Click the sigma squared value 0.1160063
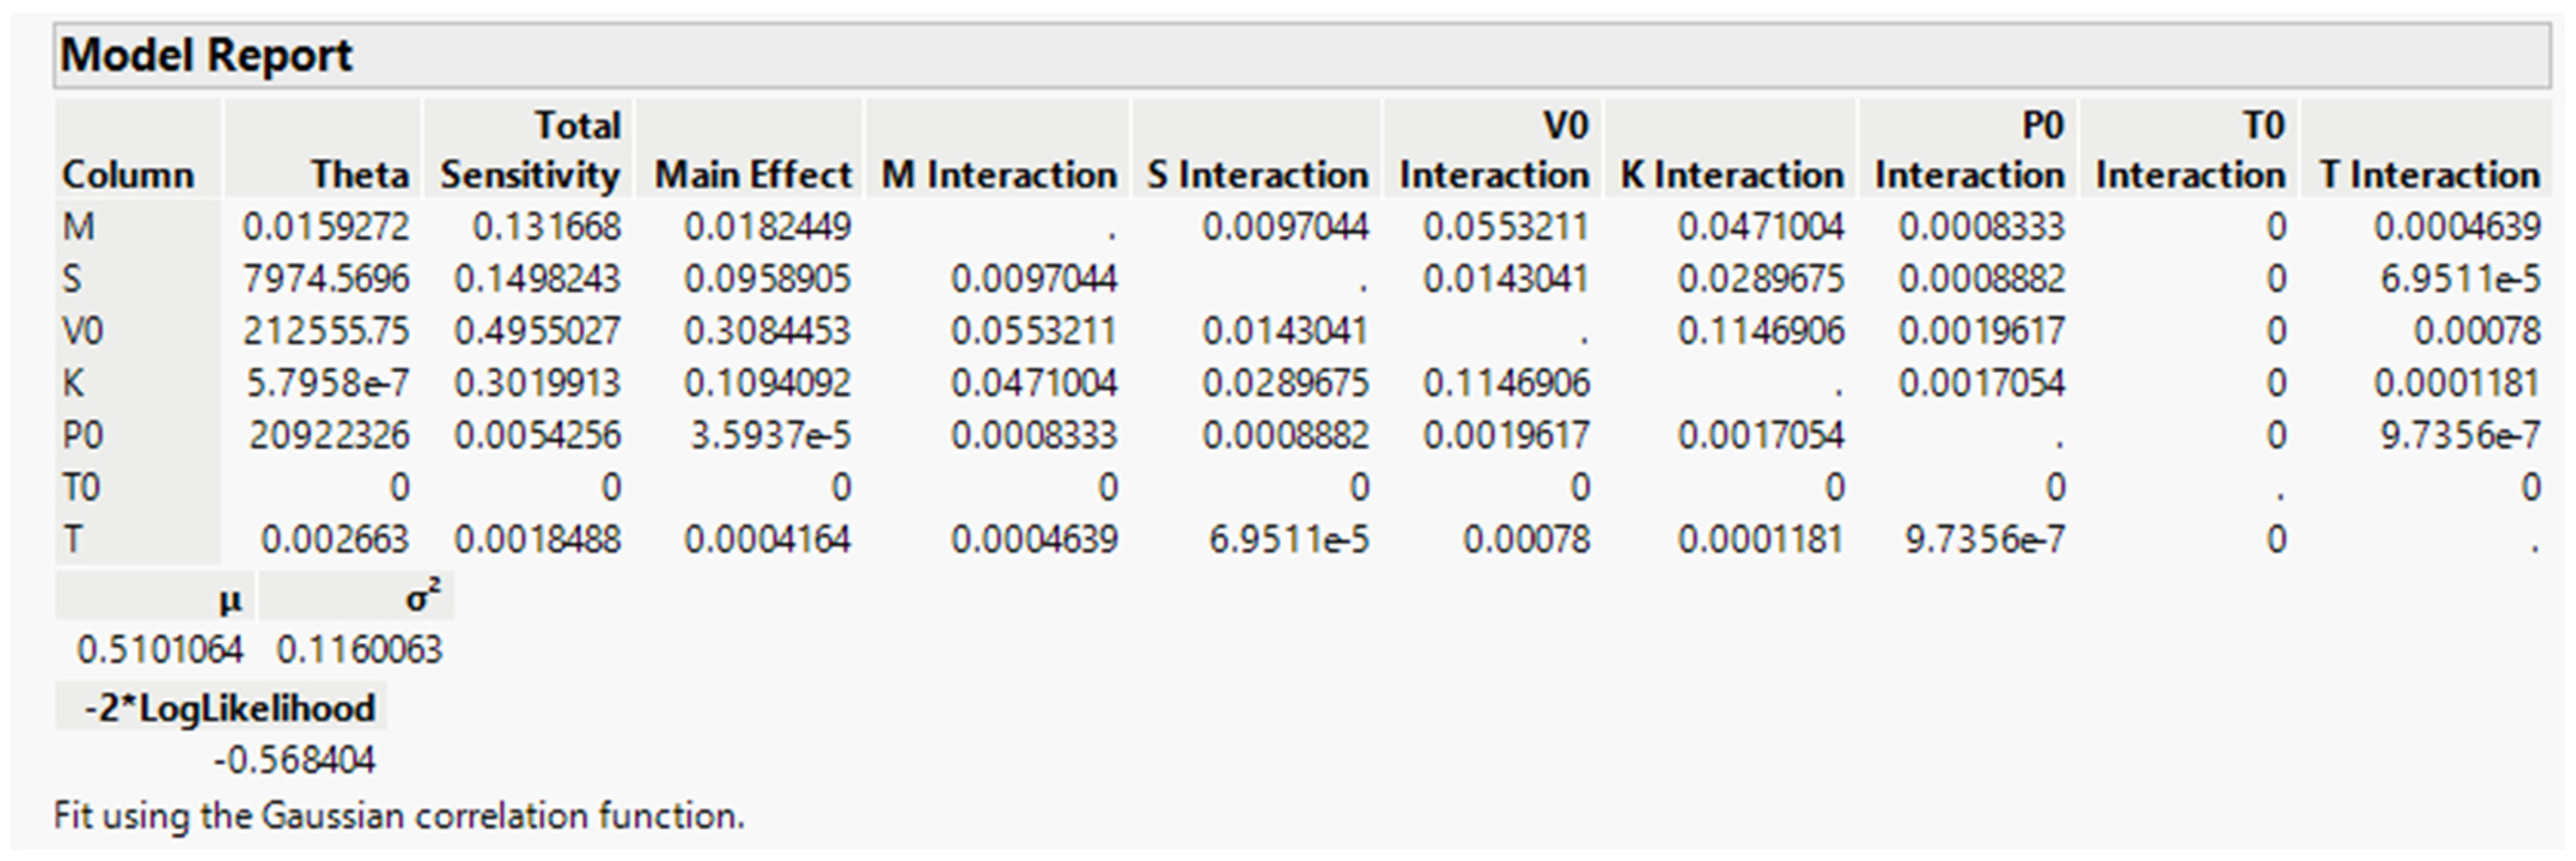 point(359,650)
